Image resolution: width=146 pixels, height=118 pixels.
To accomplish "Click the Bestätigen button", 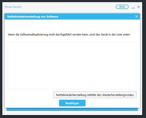I will (x=72, y=103).
